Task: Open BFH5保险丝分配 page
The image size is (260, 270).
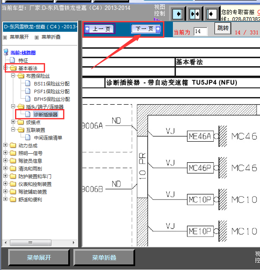Action: pos(52,99)
